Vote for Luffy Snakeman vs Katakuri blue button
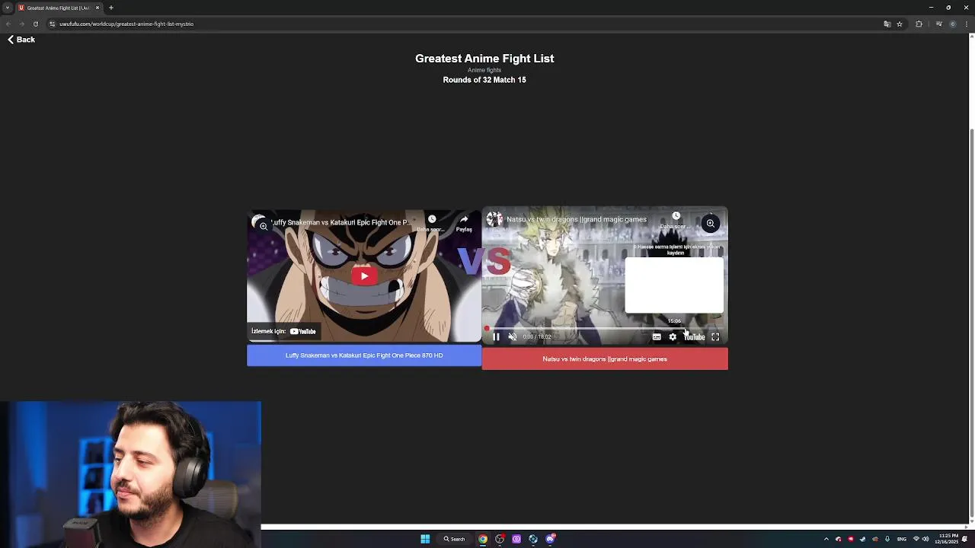Image resolution: width=975 pixels, height=548 pixels. tap(364, 355)
